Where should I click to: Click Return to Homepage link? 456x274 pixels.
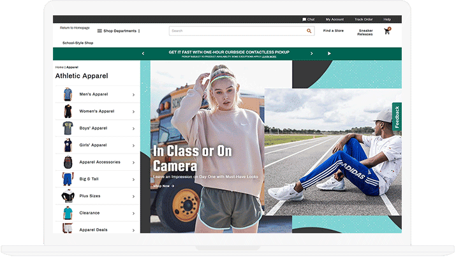(x=75, y=28)
